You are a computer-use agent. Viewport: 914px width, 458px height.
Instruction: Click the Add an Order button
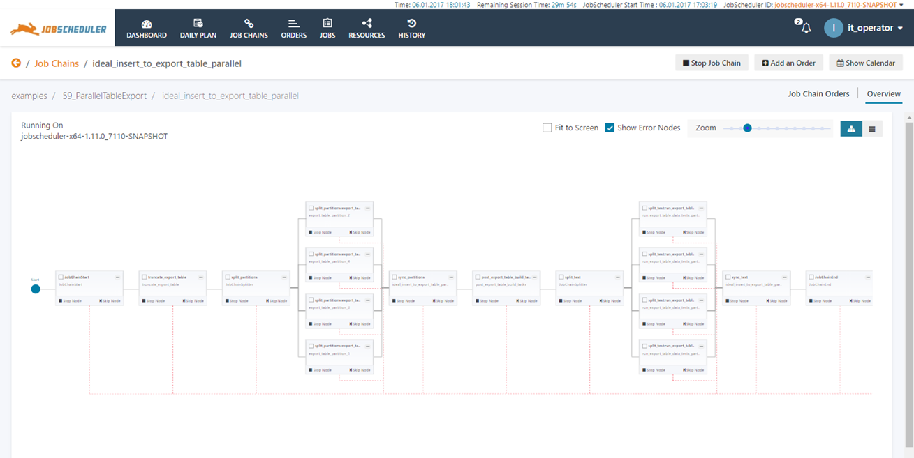coord(788,63)
